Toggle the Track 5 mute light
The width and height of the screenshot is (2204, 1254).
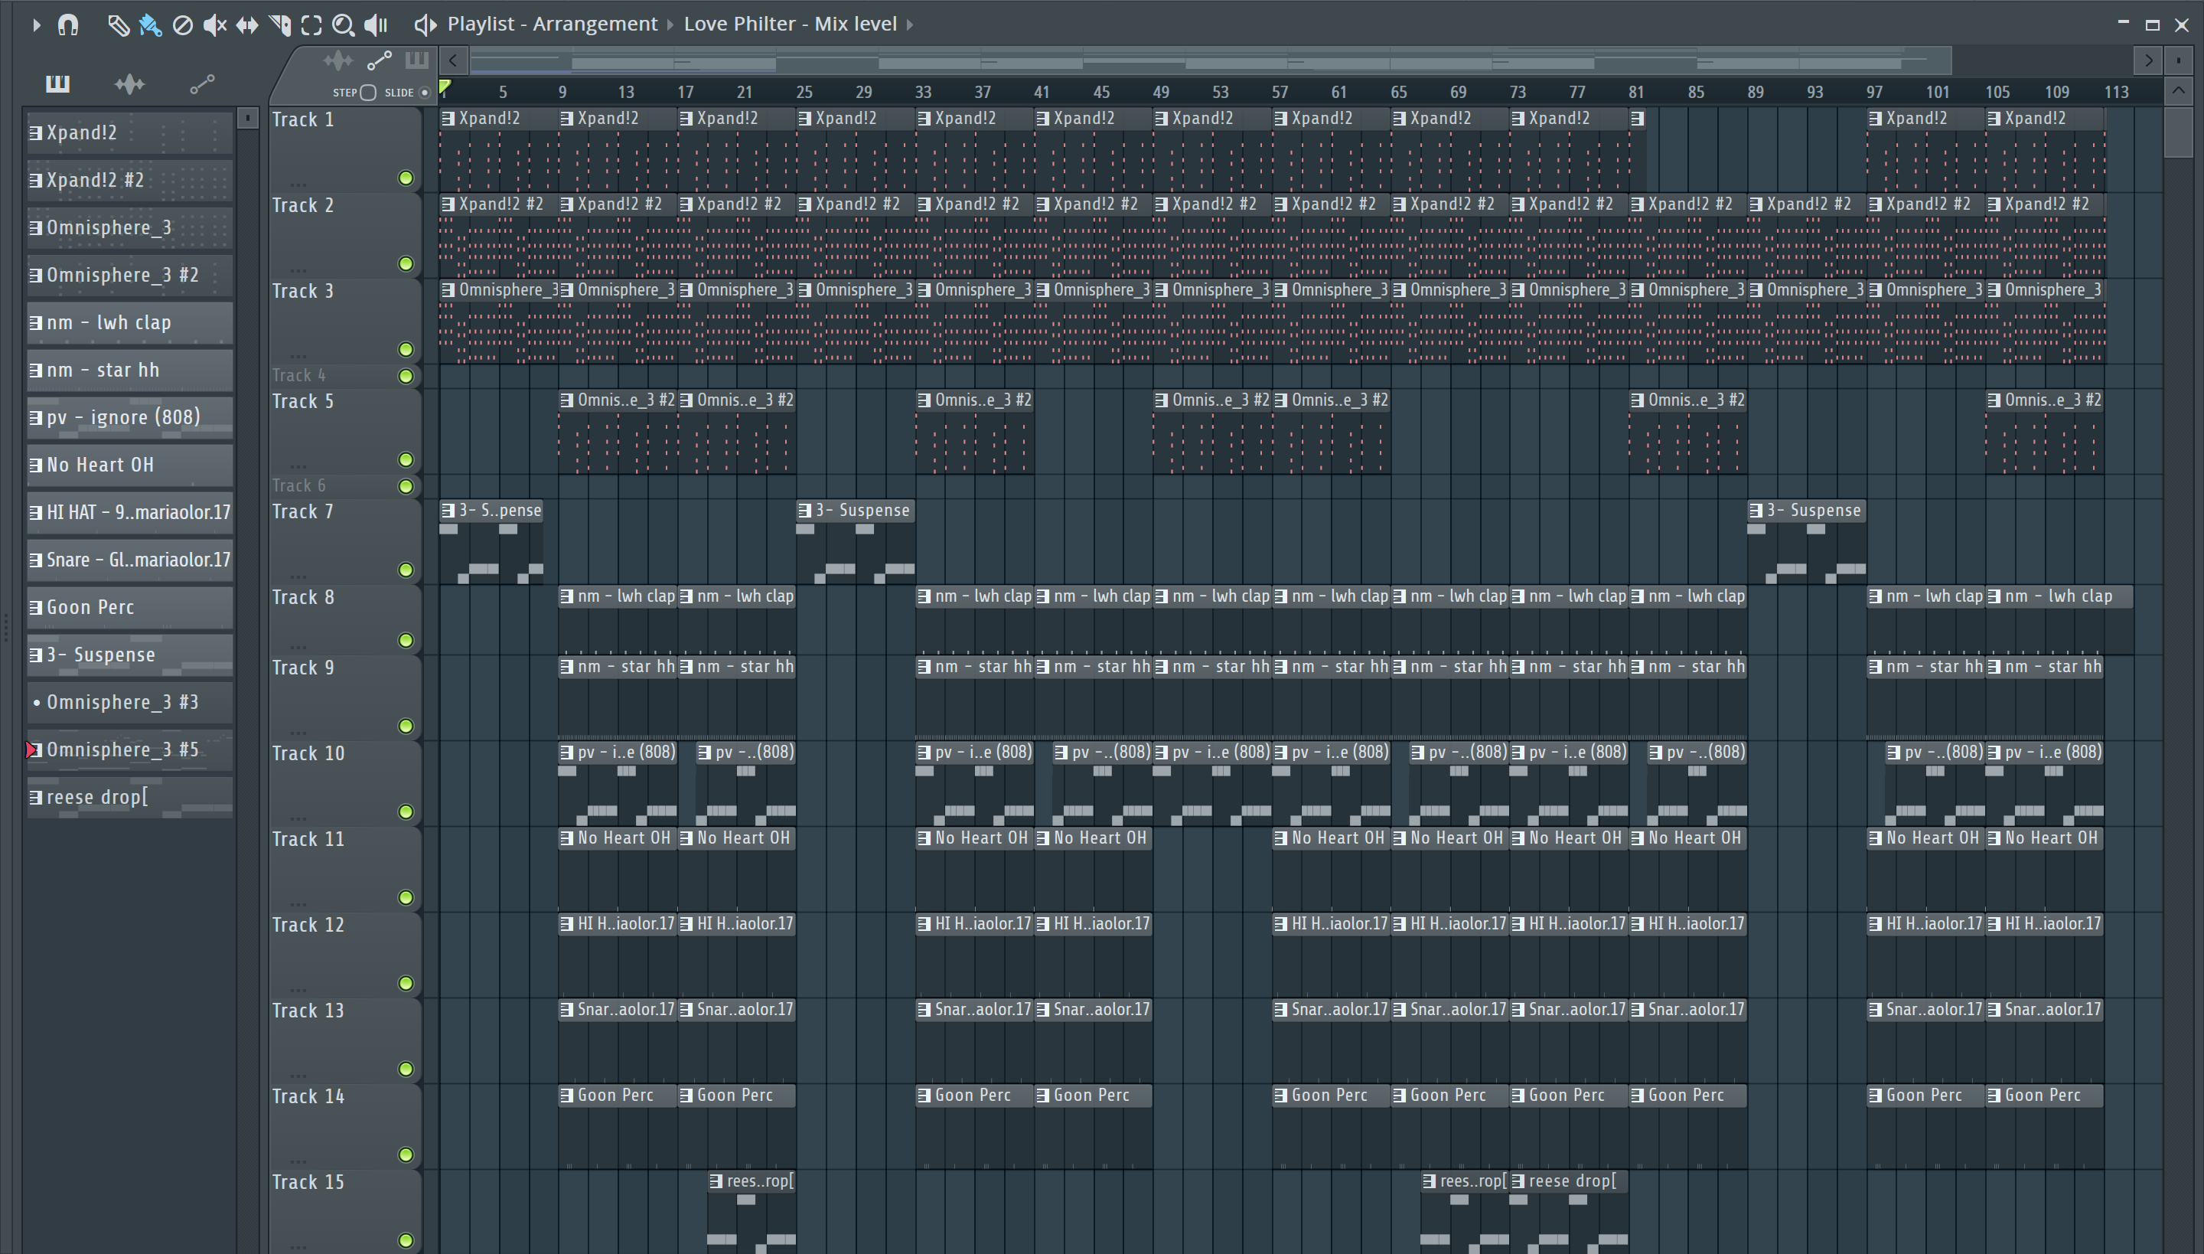pyautogui.click(x=406, y=460)
